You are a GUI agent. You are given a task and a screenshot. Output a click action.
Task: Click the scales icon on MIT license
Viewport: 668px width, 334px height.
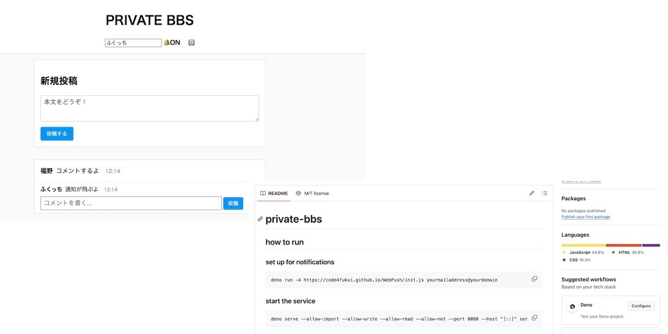298,193
